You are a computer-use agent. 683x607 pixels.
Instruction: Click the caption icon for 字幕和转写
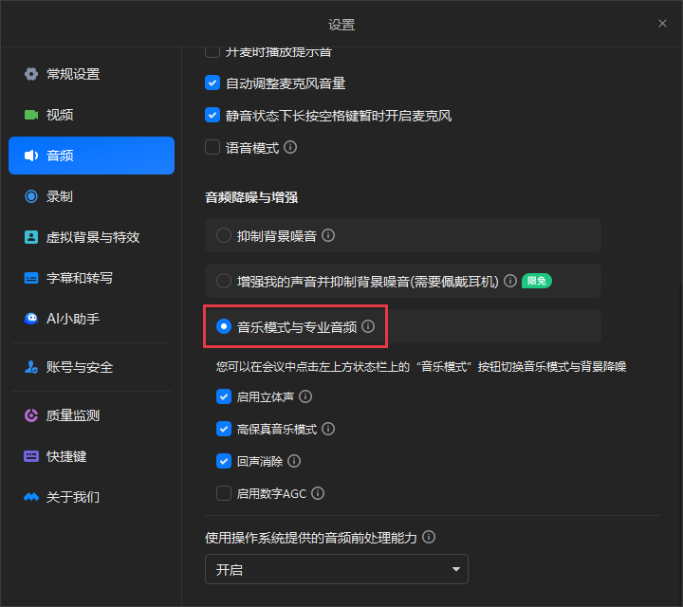point(31,278)
